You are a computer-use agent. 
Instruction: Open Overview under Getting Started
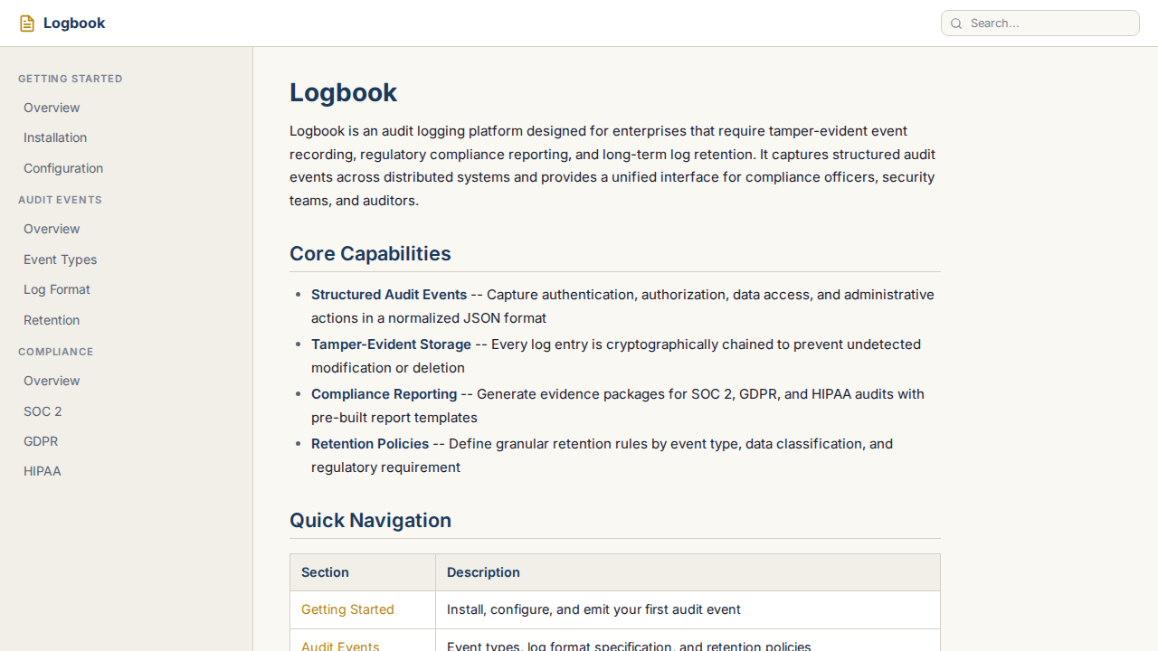pyautogui.click(x=52, y=108)
